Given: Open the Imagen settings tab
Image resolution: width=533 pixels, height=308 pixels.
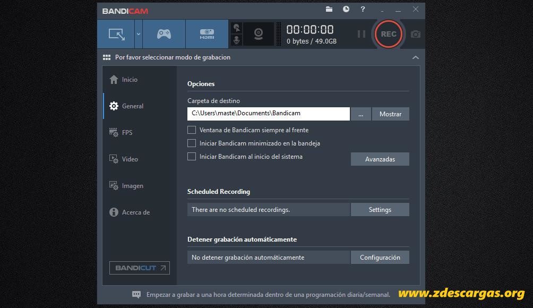Looking at the screenshot, I should click(140, 186).
